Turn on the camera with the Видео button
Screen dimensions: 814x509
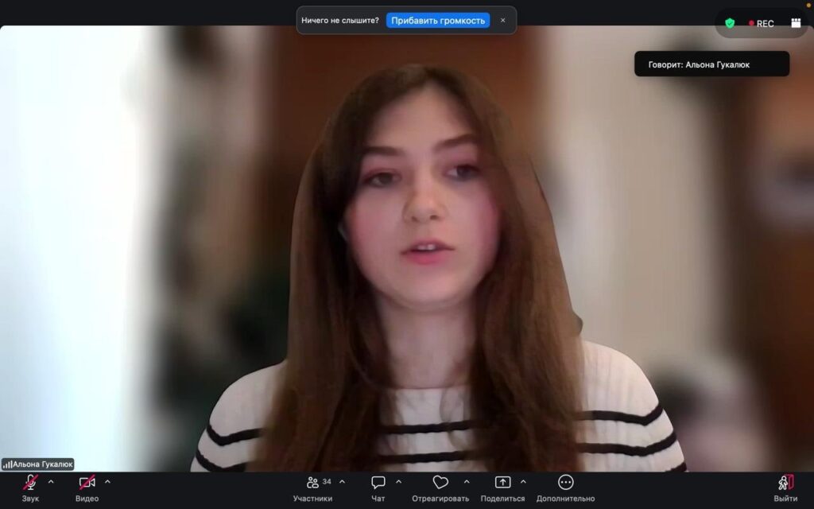(x=87, y=483)
